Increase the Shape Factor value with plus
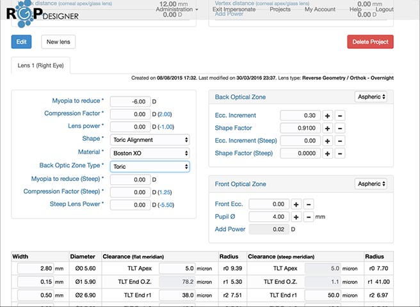 327,128
